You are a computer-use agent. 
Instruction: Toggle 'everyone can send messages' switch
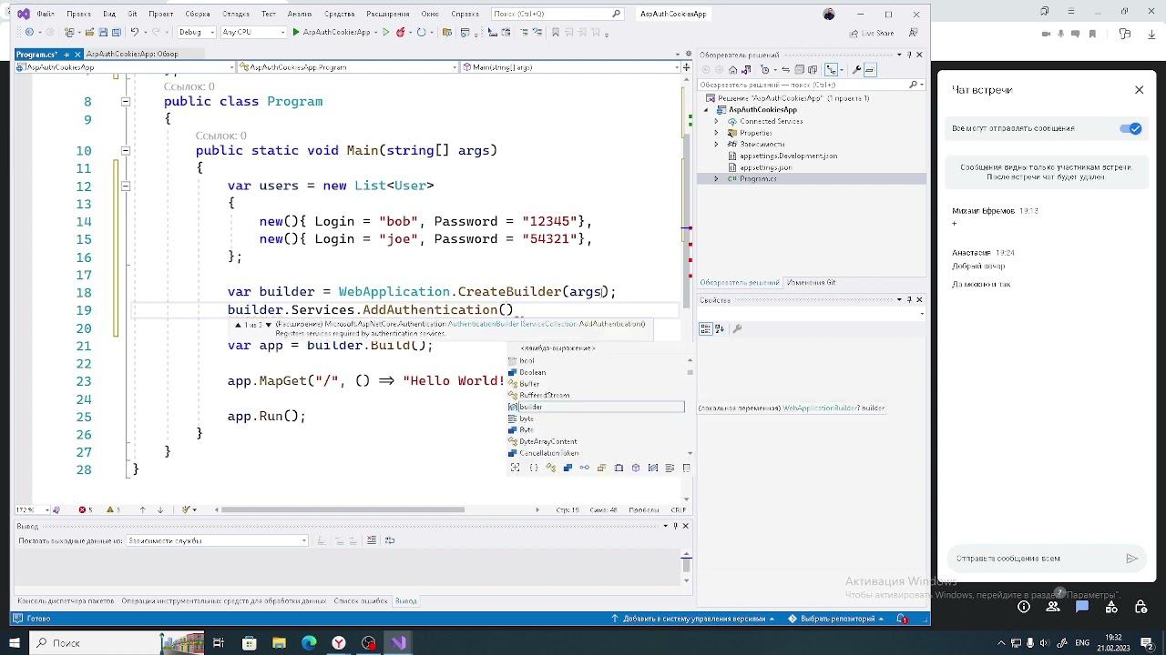pyautogui.click(x=1130, y=128)
